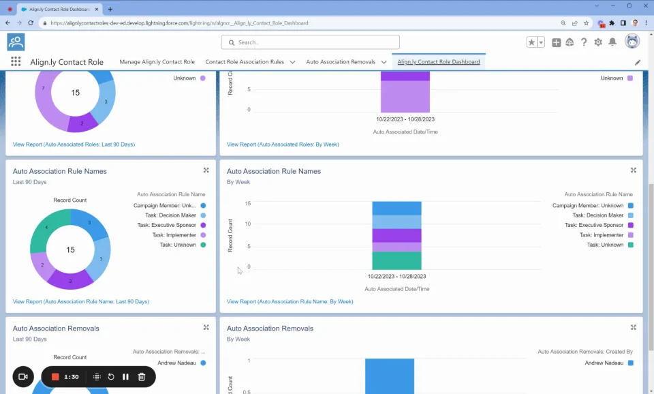654x394 pixels.
Task: Open the help question mark icon
Action: [x=584, y=42]
